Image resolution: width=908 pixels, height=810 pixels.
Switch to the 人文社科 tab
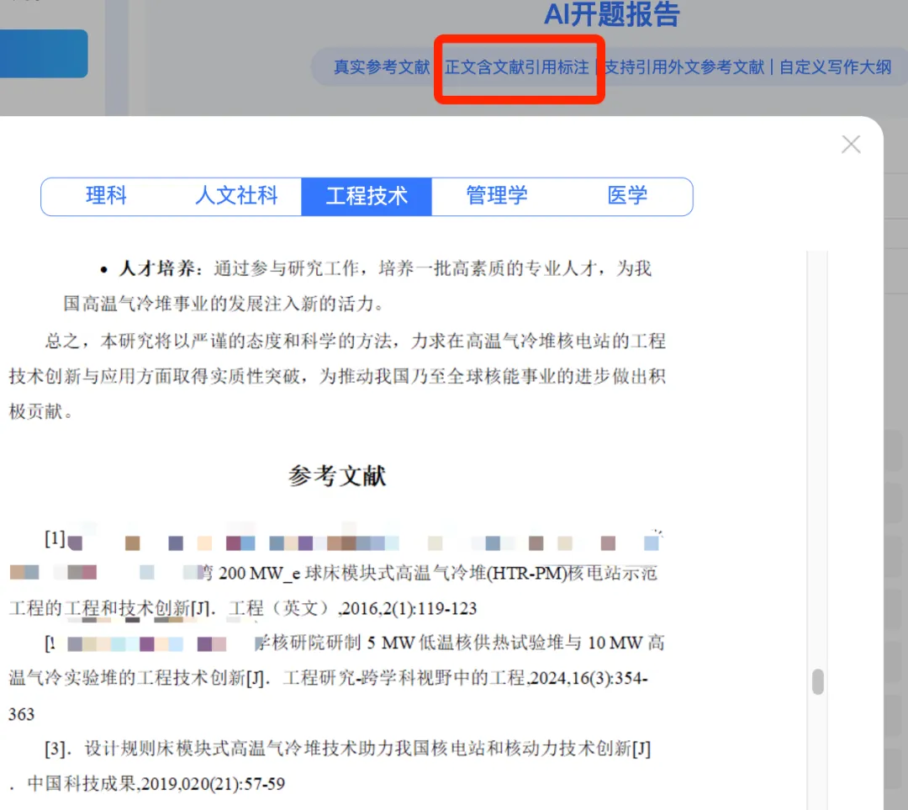(236, 196)
